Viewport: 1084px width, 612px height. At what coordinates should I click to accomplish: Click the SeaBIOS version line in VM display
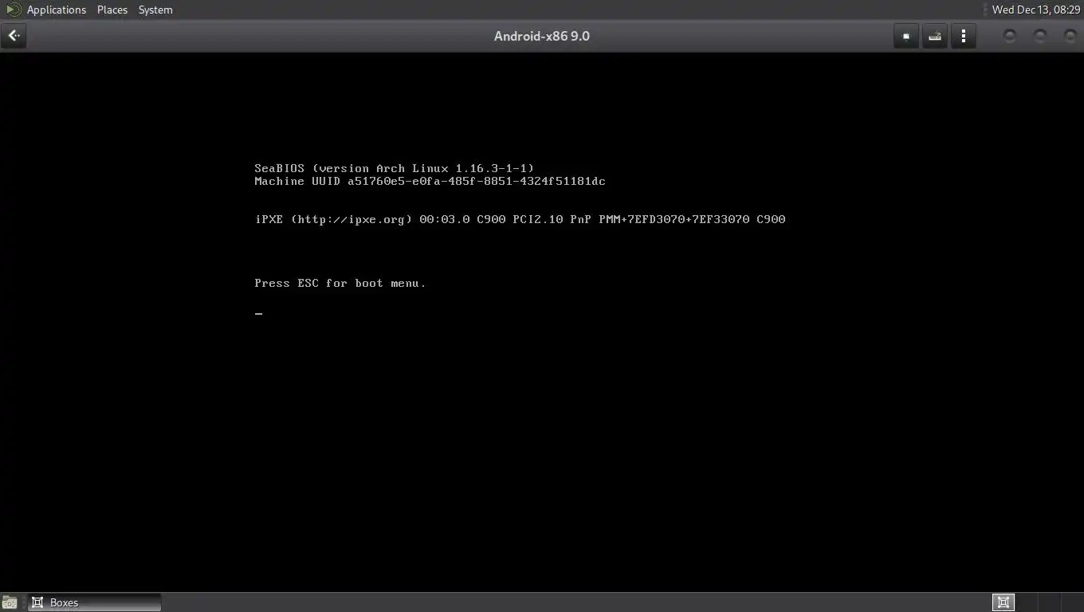(x=395, y=168)
